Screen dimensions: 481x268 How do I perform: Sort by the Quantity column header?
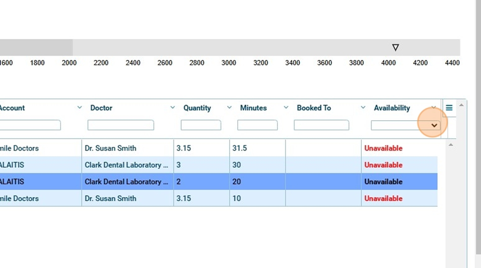(x=197, y=108)
